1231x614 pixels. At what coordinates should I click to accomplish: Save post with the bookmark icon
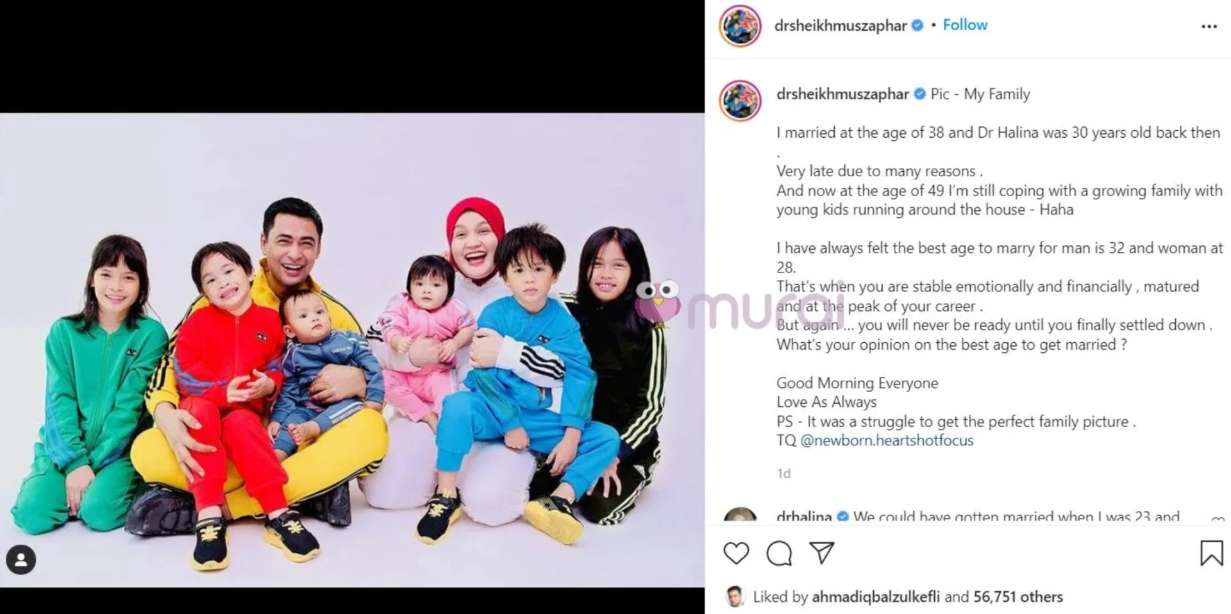point(1211,553)
